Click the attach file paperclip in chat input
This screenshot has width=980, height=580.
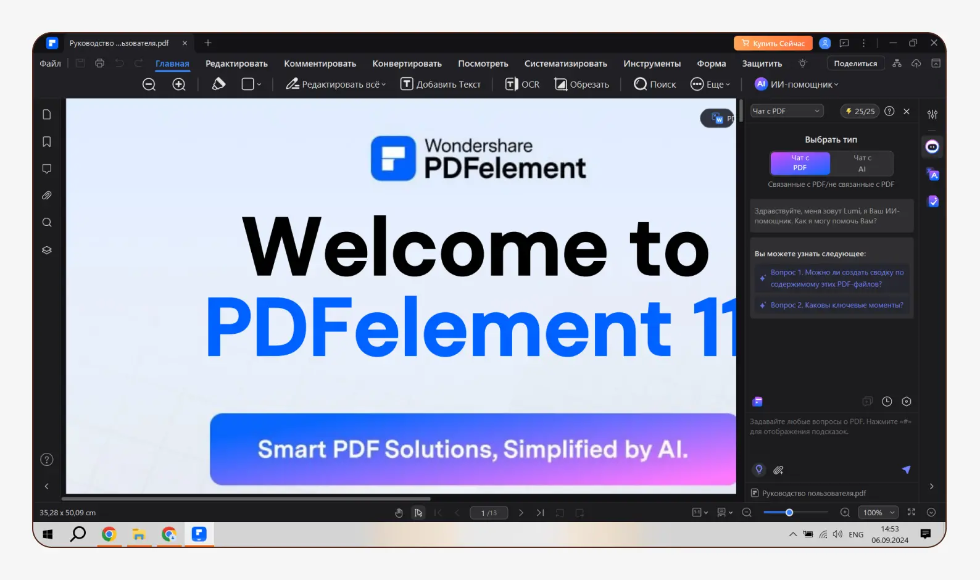click(x=778, y=470)
